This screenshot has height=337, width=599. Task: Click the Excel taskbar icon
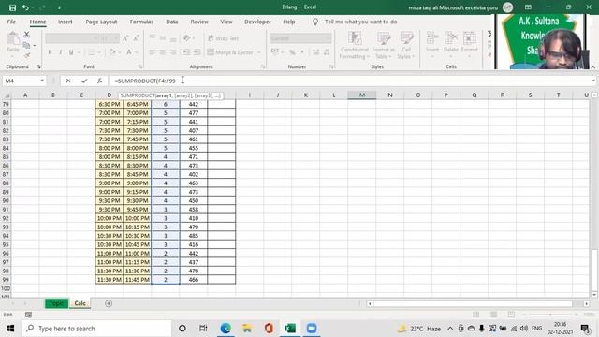[290, 329]
